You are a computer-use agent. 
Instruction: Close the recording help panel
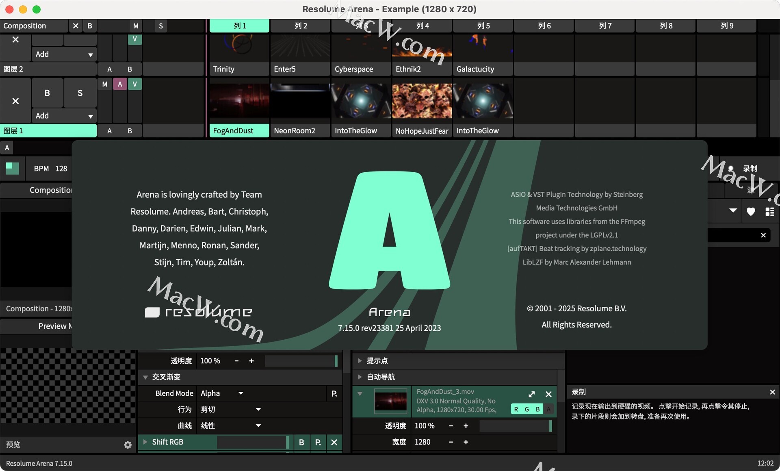click(x=772, y=392)
